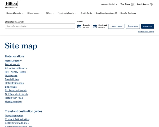This screenshot has height=127, width=159.
Task: Open the Credit Cards menu item
Action: [x=86, y=13]
